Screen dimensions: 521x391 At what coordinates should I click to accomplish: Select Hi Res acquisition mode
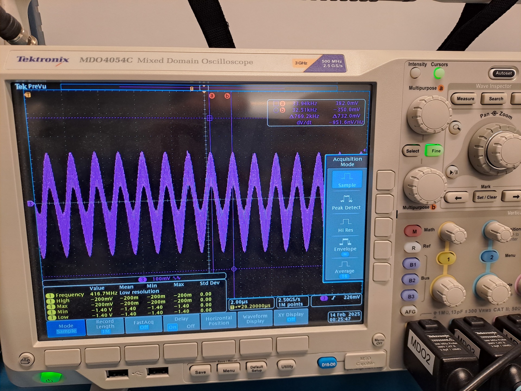[x=345, y=225]
